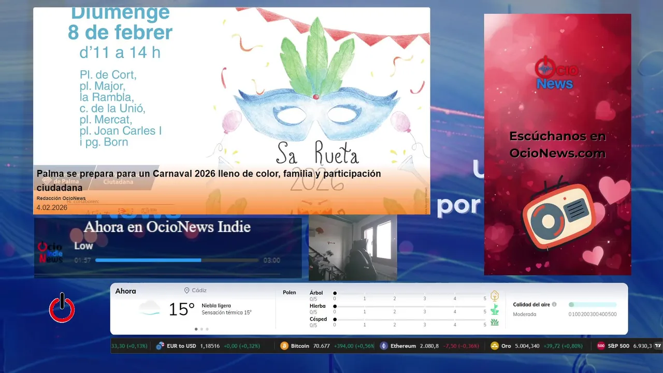Click the Sa Rueta 2026 title
This screenshot has width=663, height=373.
coord(317,167)
